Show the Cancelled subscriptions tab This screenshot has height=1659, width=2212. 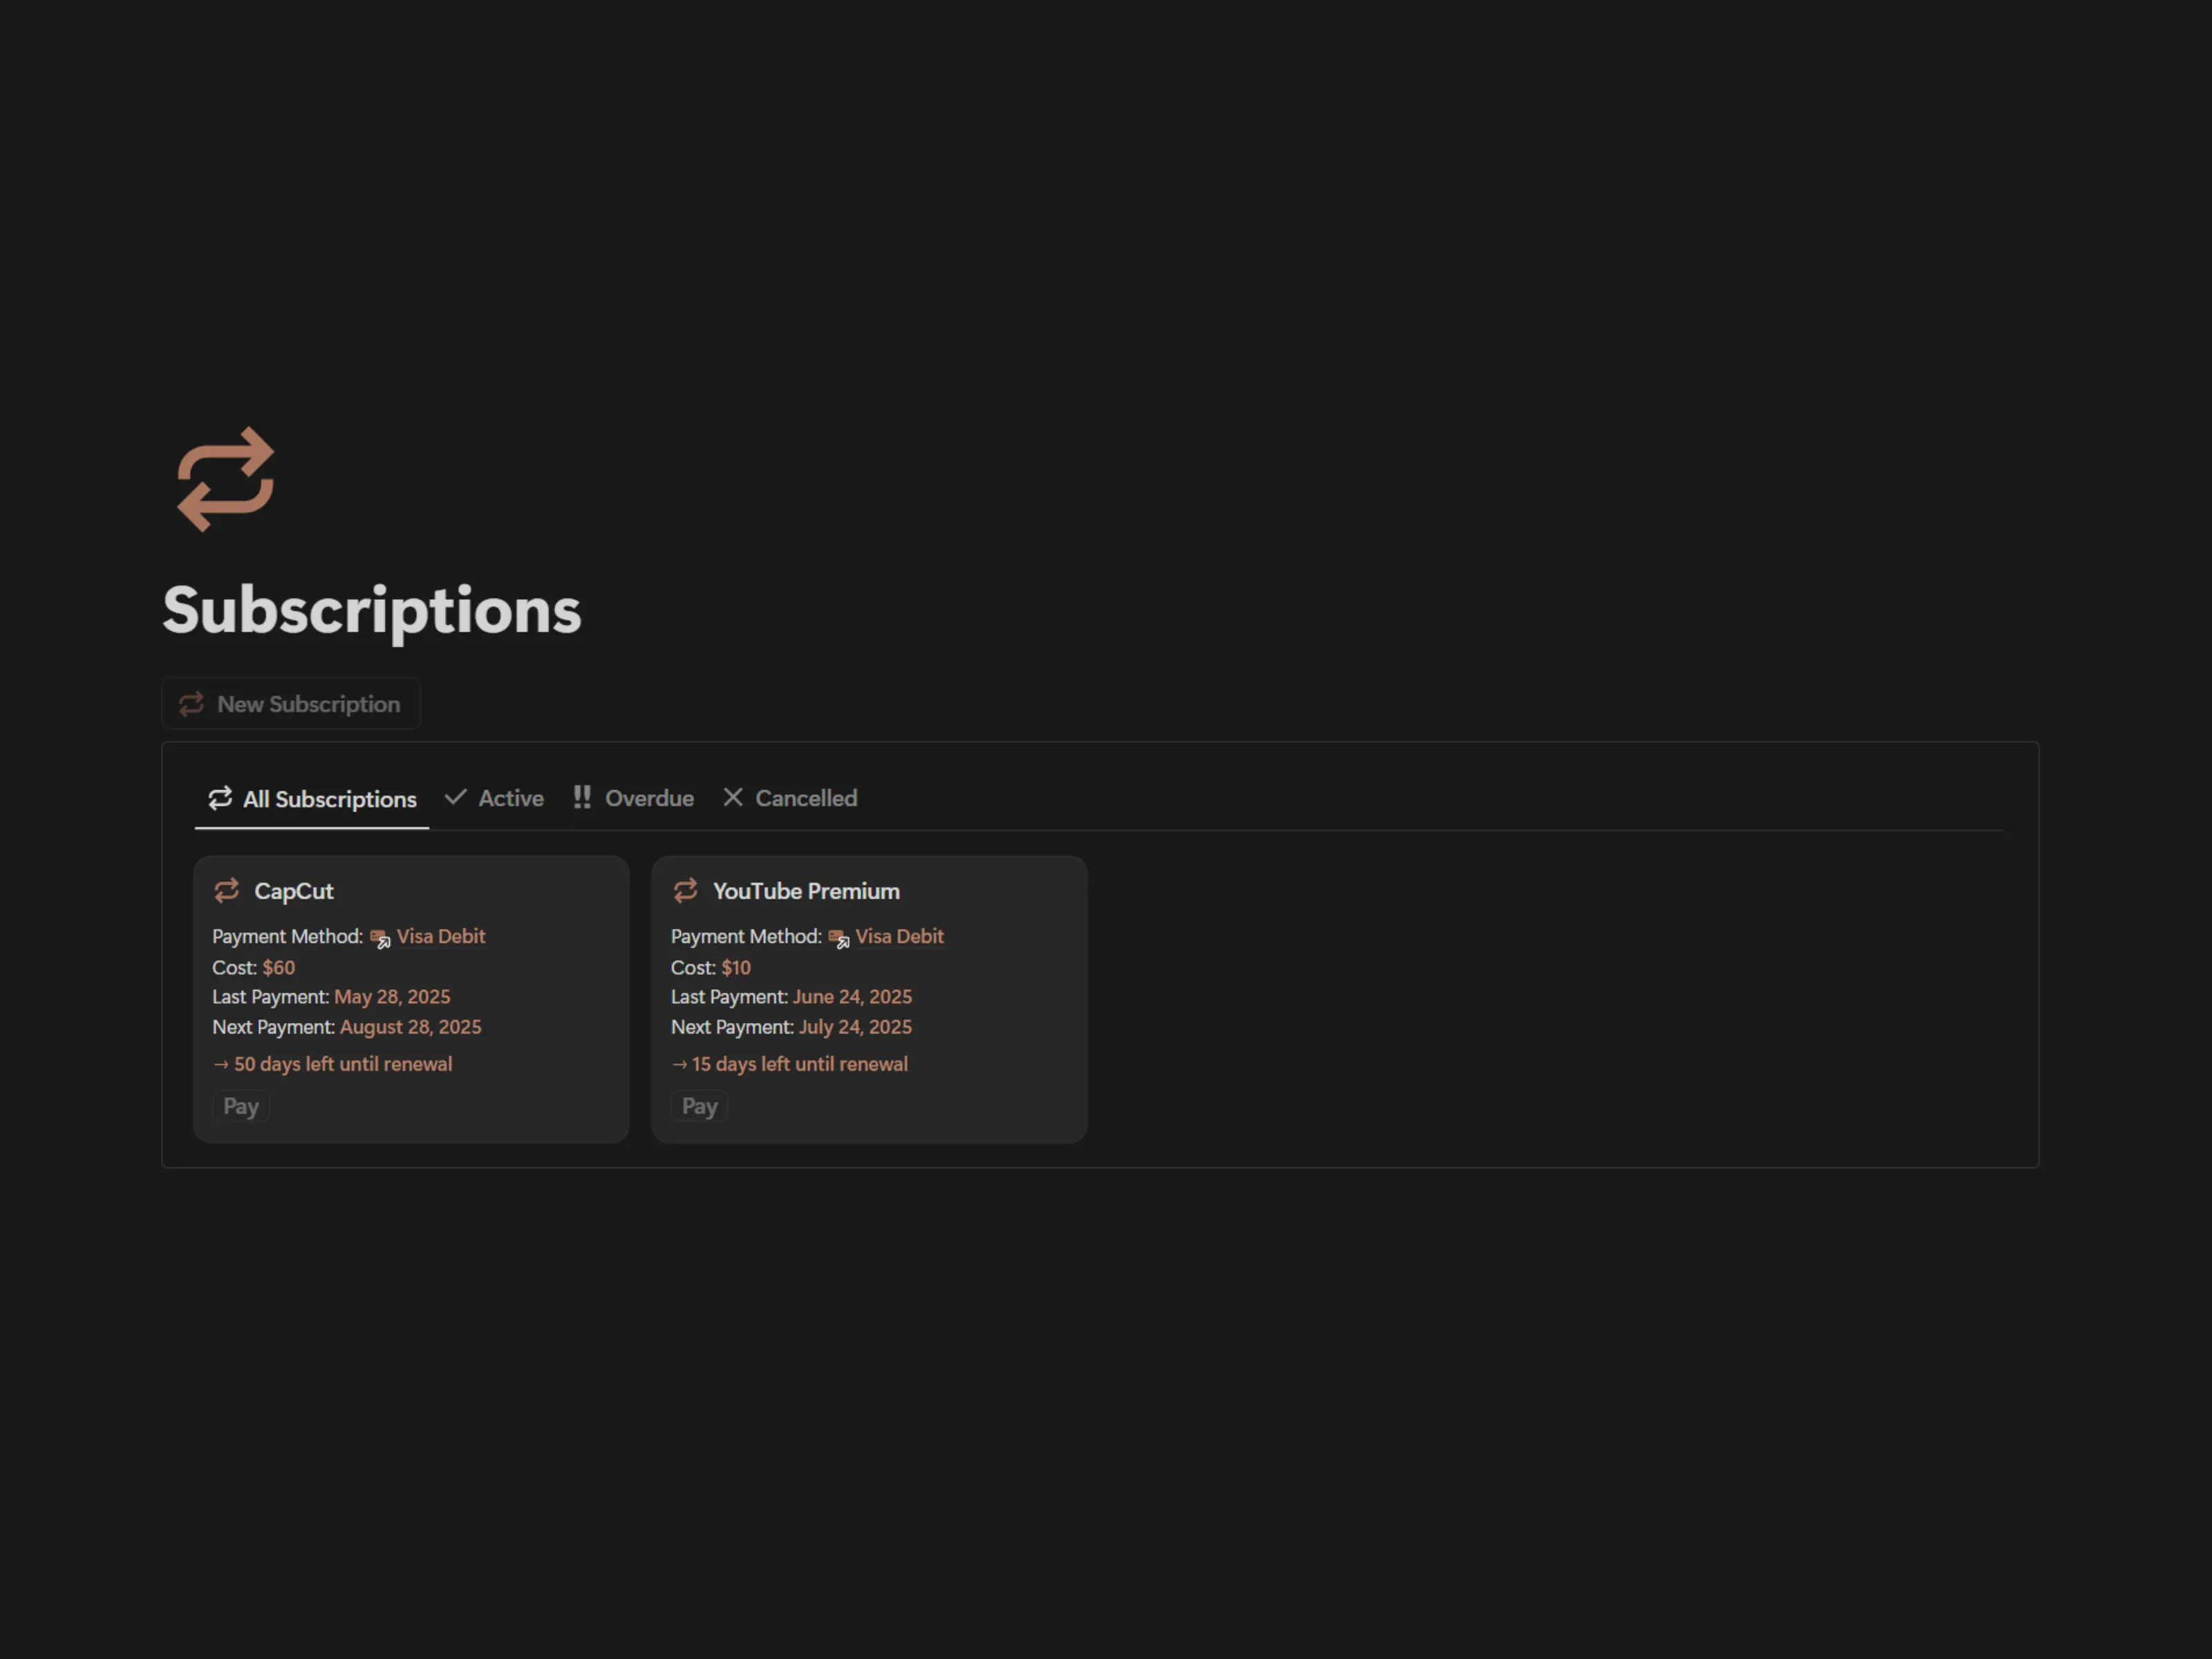pyautogui.click(x=806, y=798)
